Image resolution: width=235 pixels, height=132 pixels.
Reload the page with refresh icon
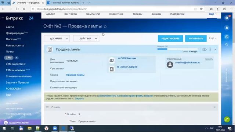pyautogui.click(x=17, y=9)
